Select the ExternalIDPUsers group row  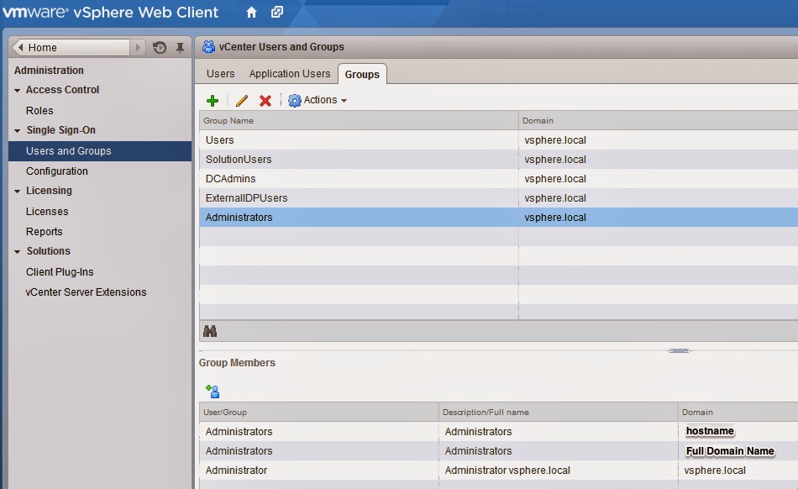499,198
